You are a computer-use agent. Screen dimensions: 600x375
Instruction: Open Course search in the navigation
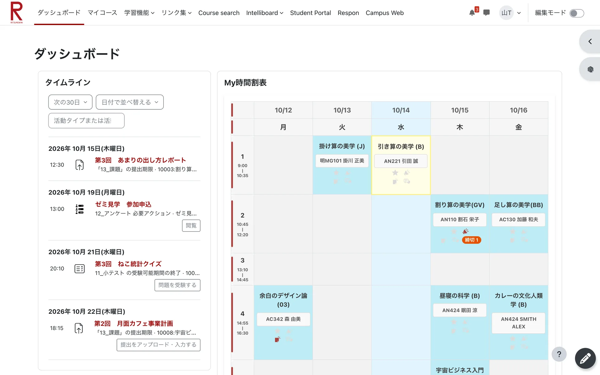click(x=219, y=13)
